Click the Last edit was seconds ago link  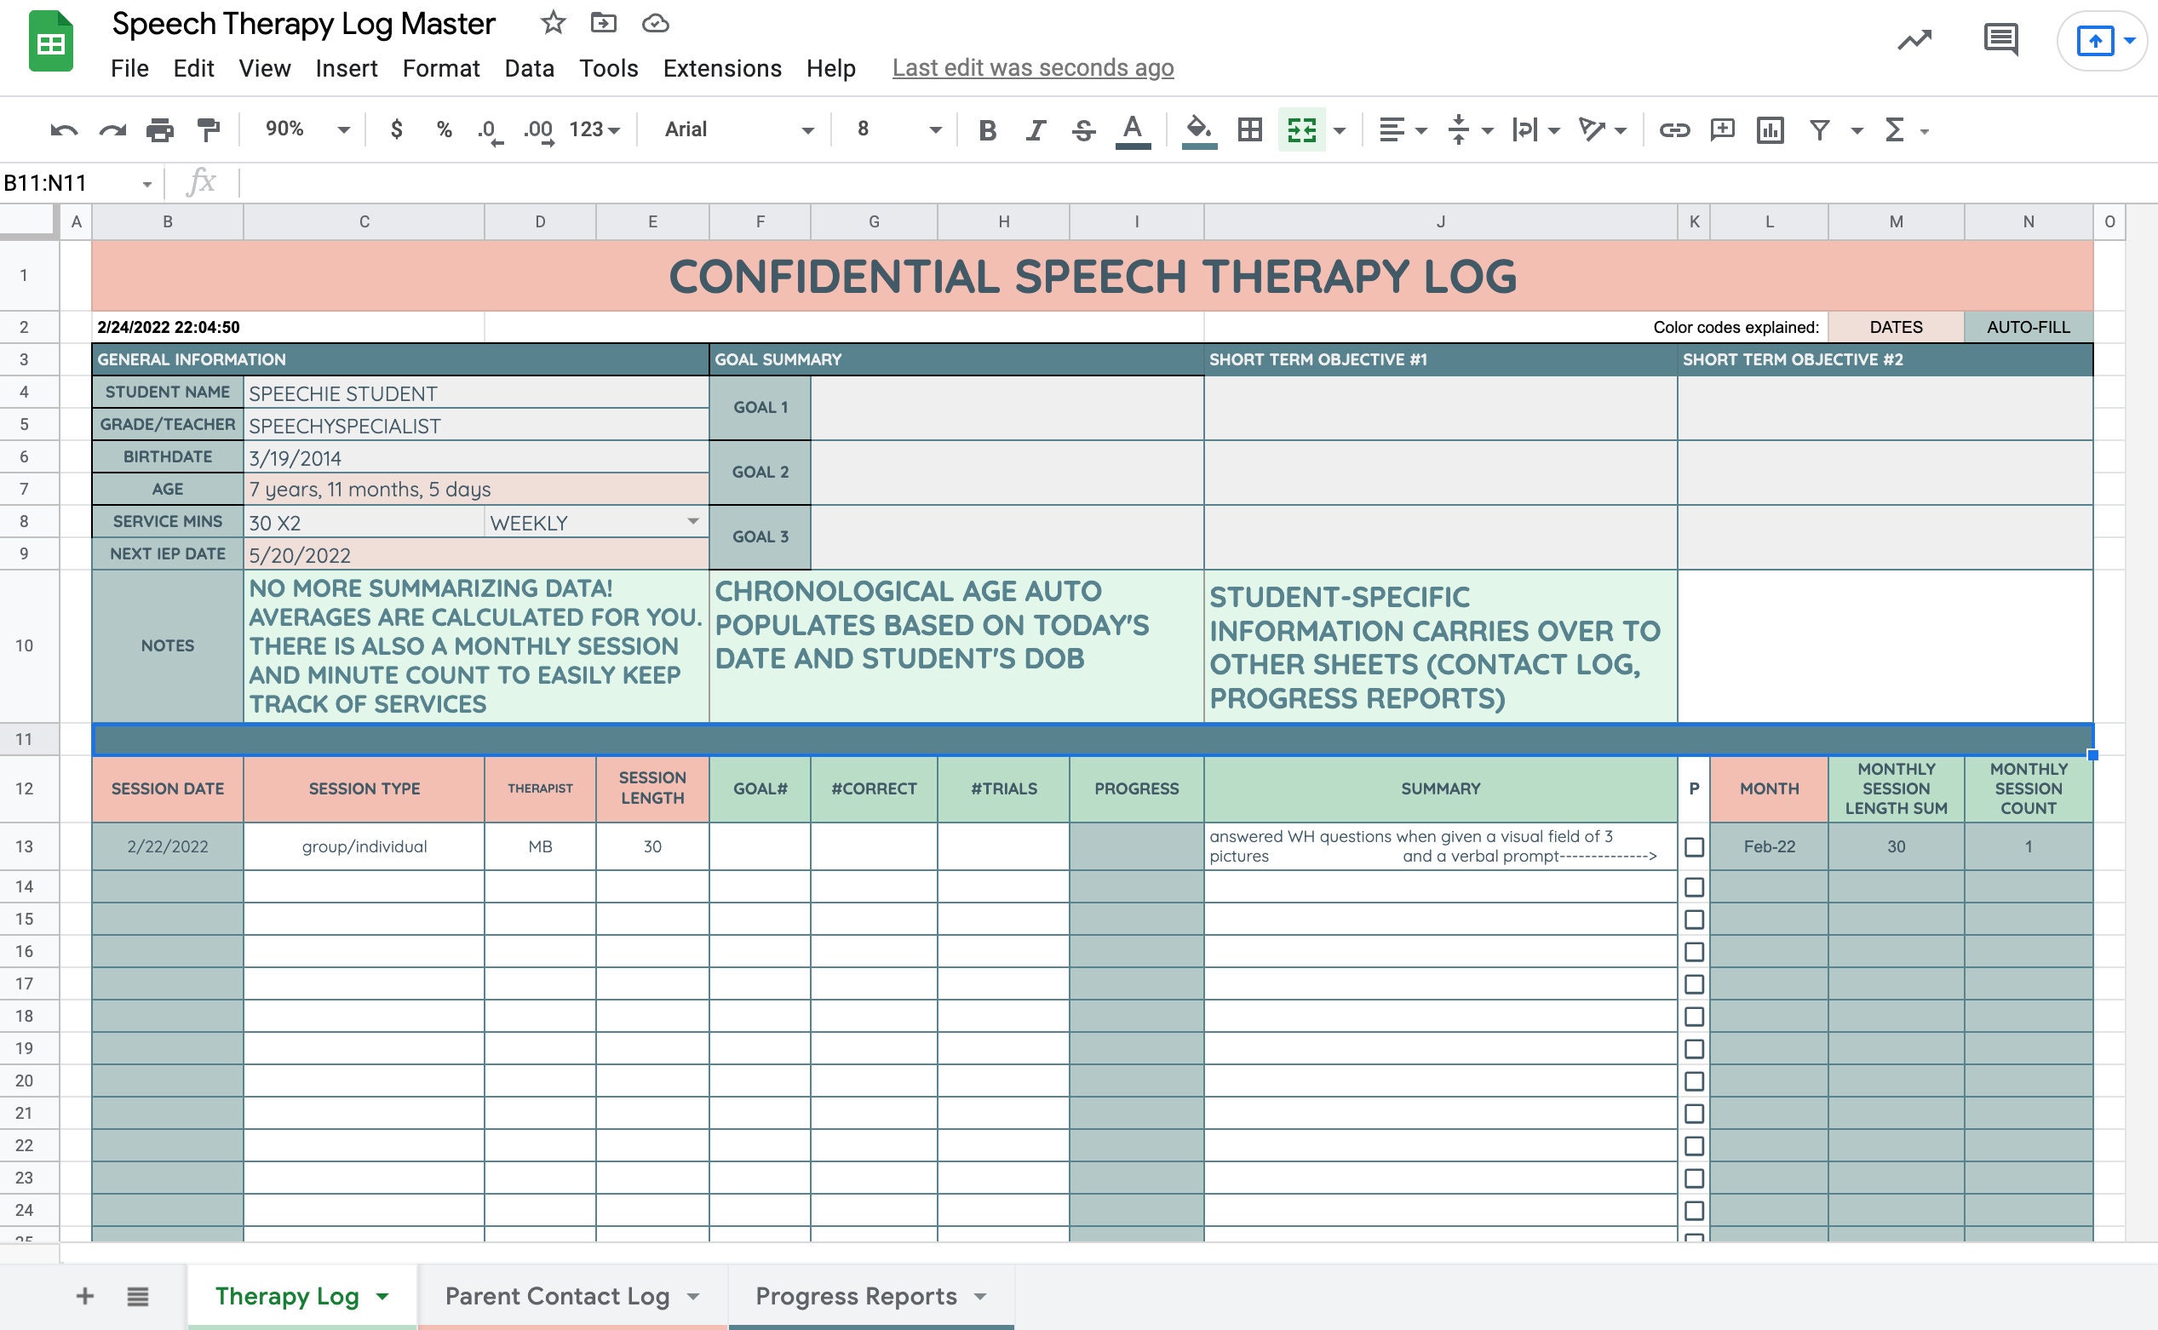tap(1031, 68)
